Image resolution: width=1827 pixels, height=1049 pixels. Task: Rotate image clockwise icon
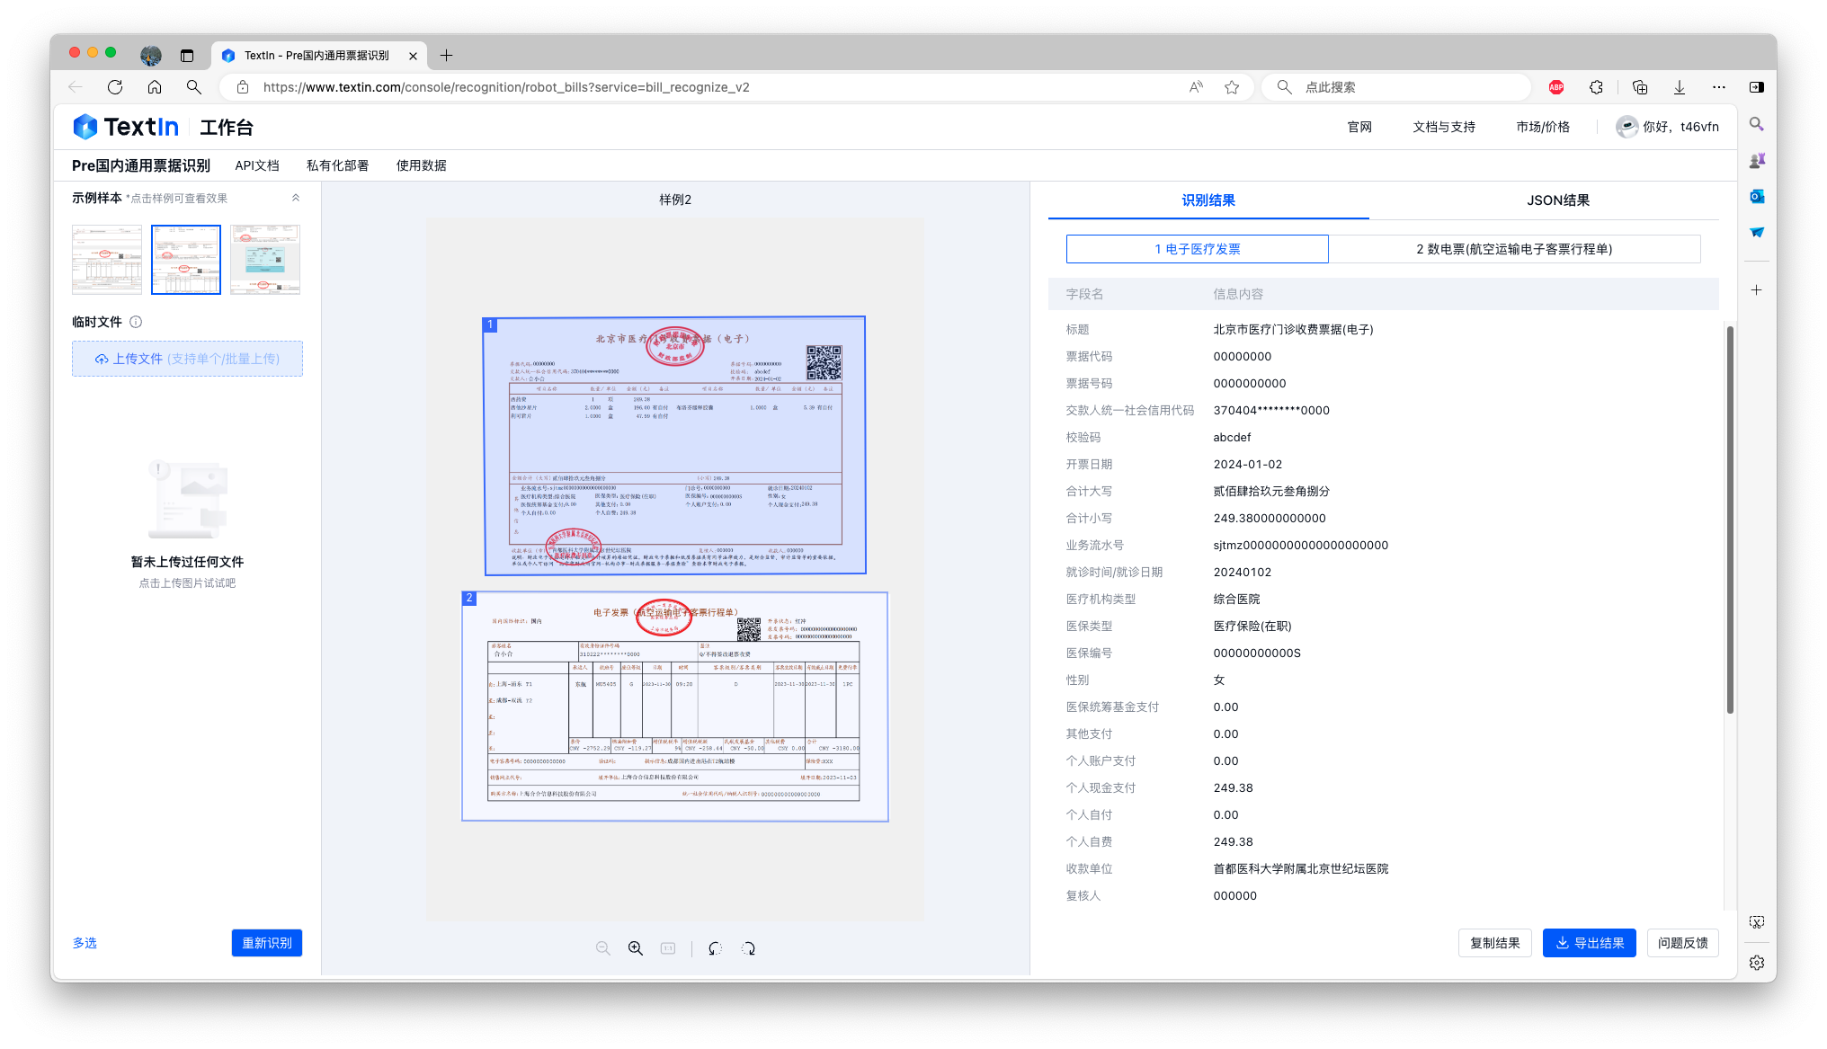click(748, 948)
